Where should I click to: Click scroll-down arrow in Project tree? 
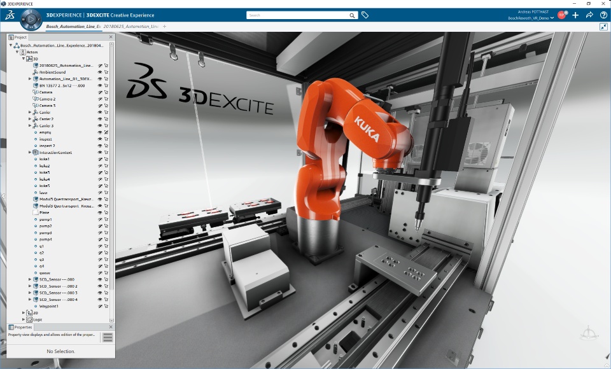112,320
